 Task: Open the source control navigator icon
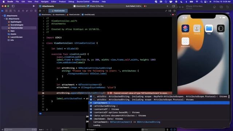tap(7, 11)
